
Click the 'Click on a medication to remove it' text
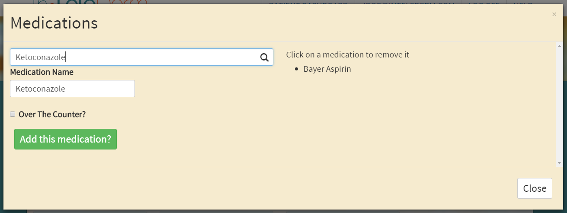[347, 55]
